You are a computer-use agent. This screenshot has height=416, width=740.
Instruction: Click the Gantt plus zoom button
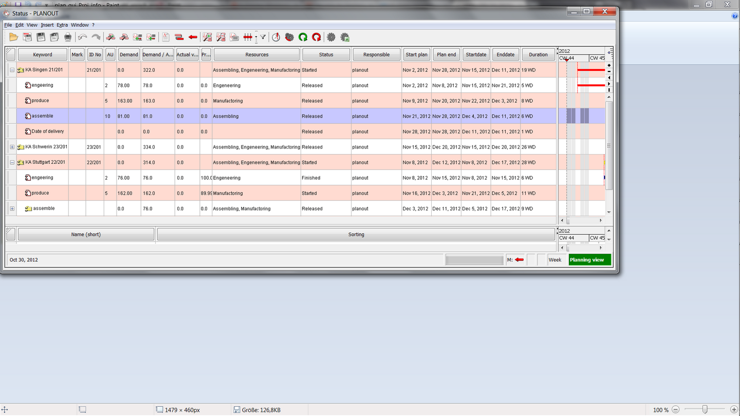click(x=609, y=65)
